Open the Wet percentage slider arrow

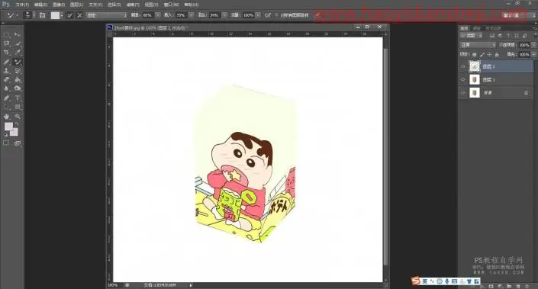click(x=157, y=15)
